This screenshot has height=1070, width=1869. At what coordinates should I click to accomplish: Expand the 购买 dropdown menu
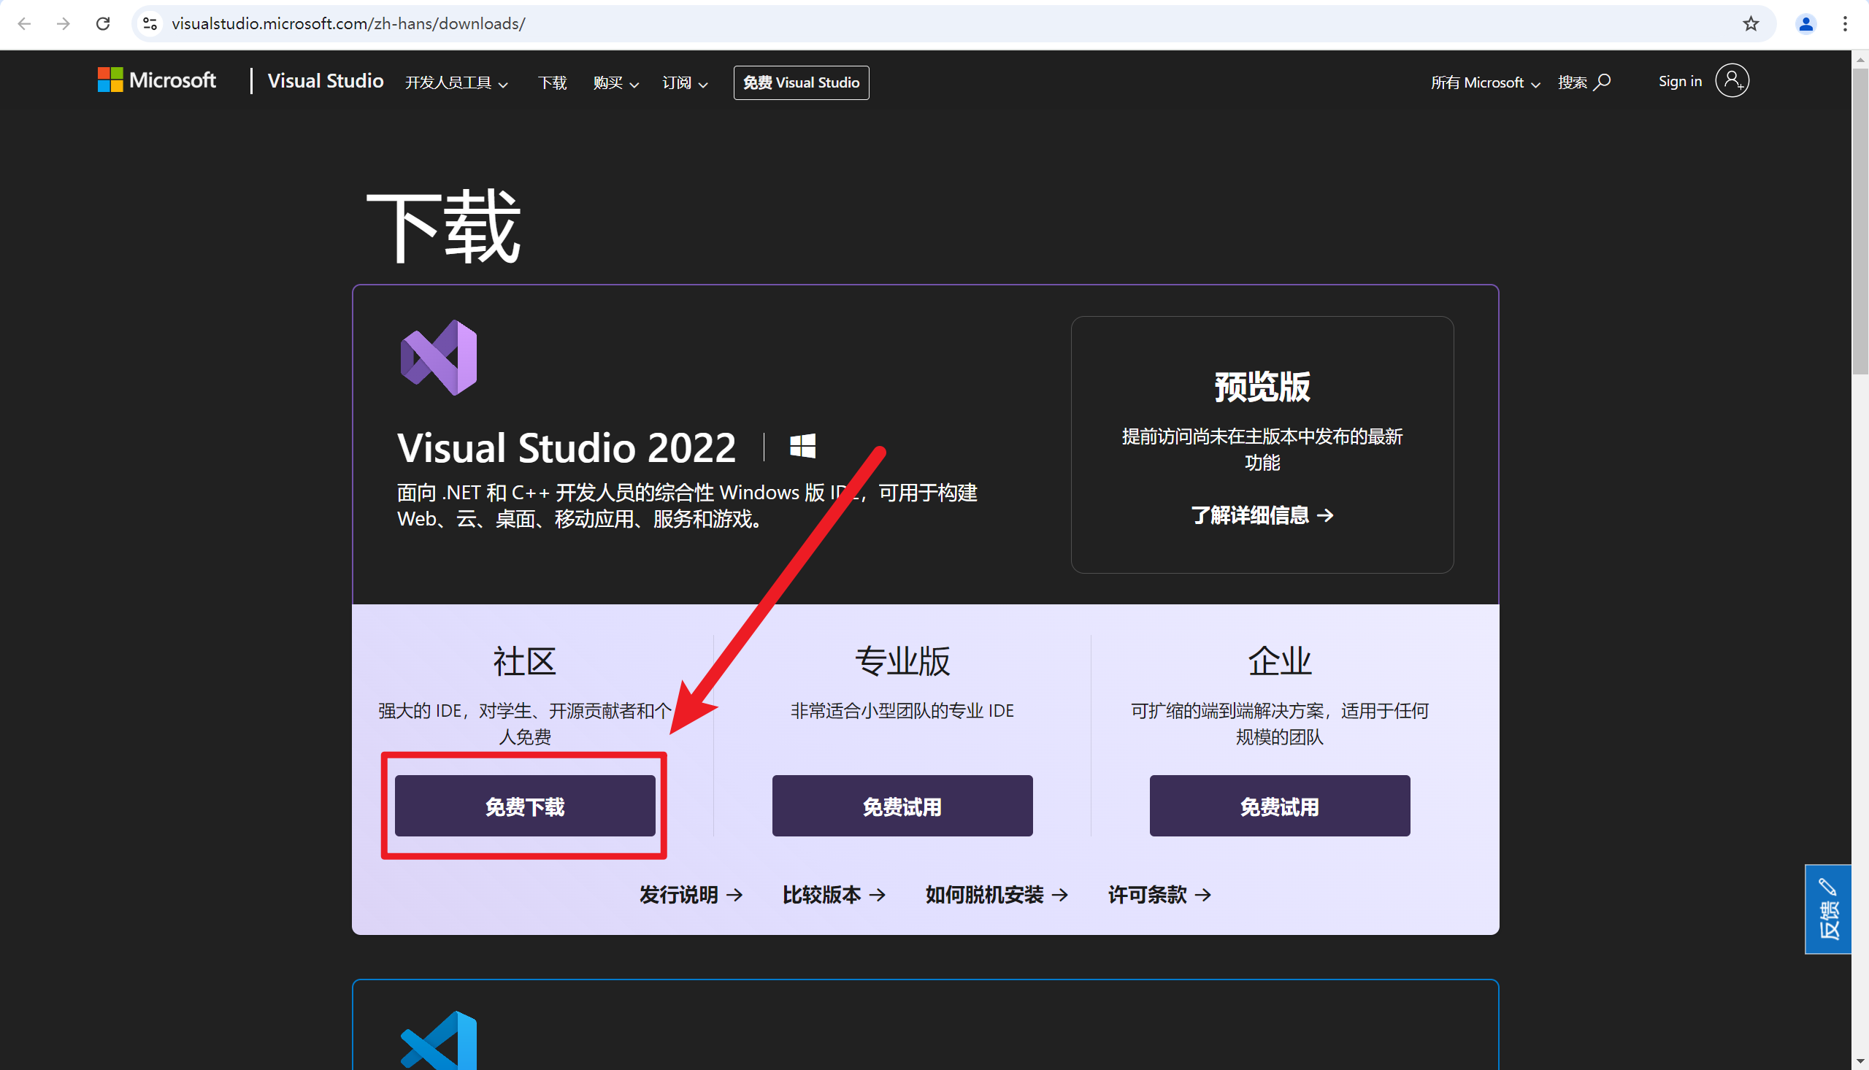(x=616, y=82)
